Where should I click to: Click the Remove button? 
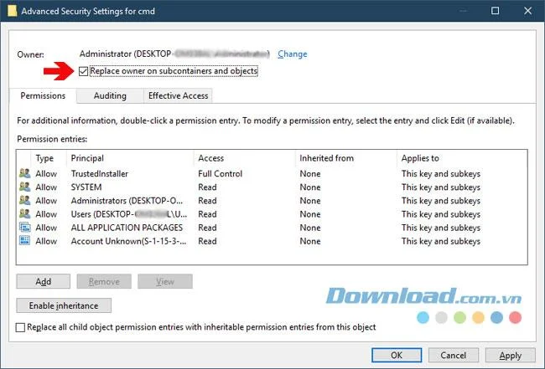pos(104,281)
